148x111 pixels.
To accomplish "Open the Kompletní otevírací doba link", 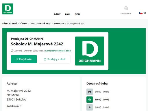I will 58,51.
